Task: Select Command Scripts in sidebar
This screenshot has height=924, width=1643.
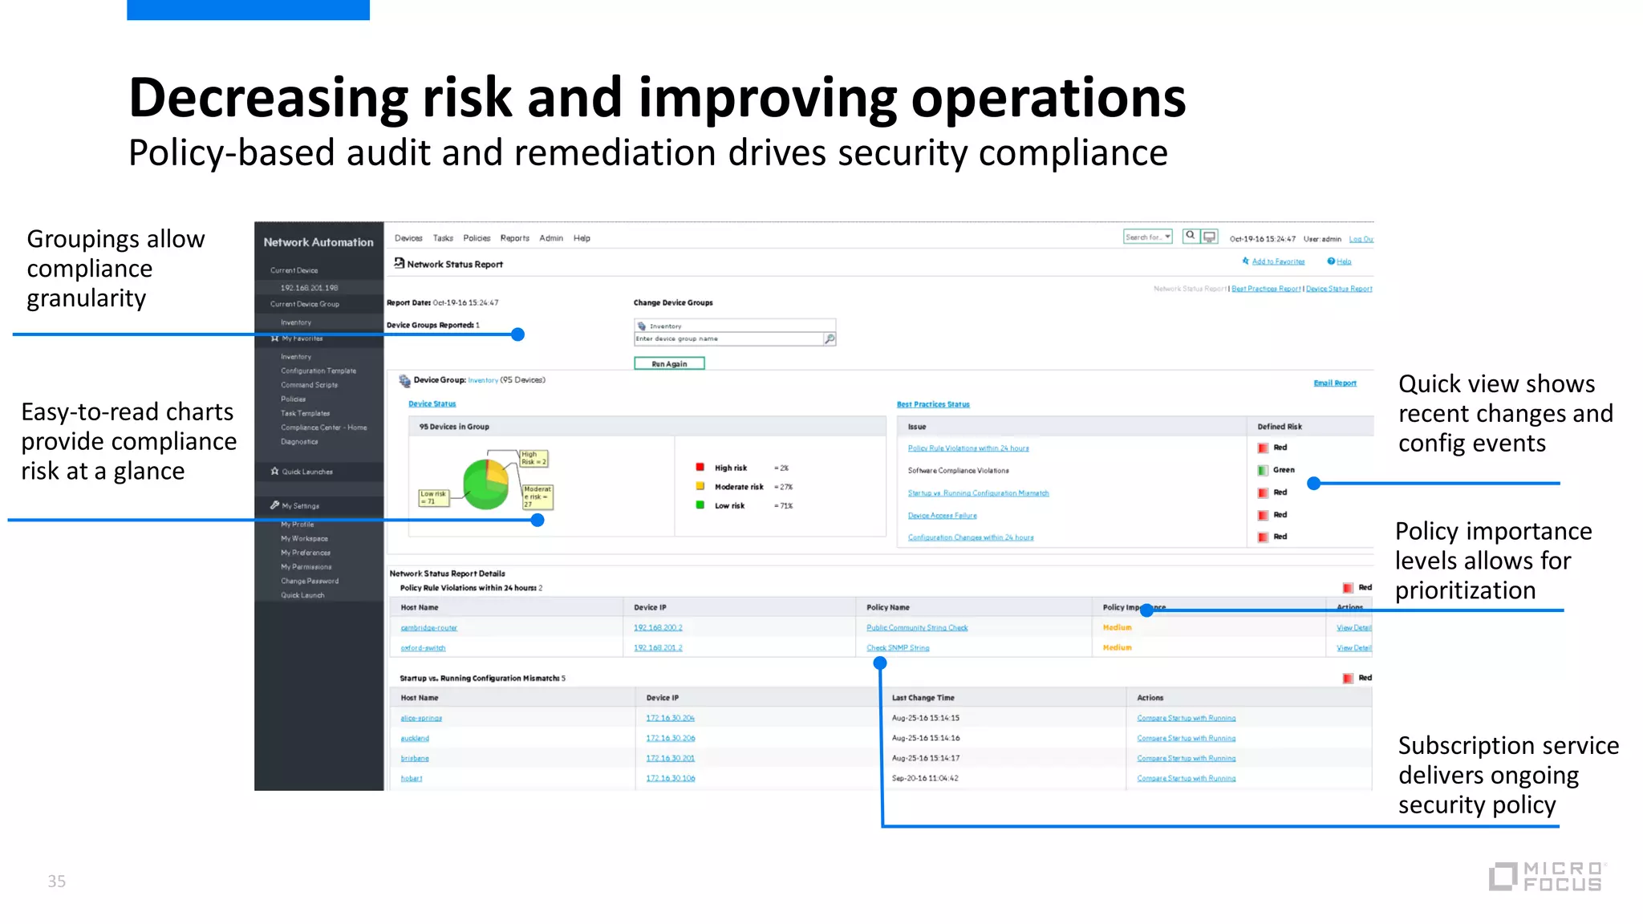Action: point(309,385)
